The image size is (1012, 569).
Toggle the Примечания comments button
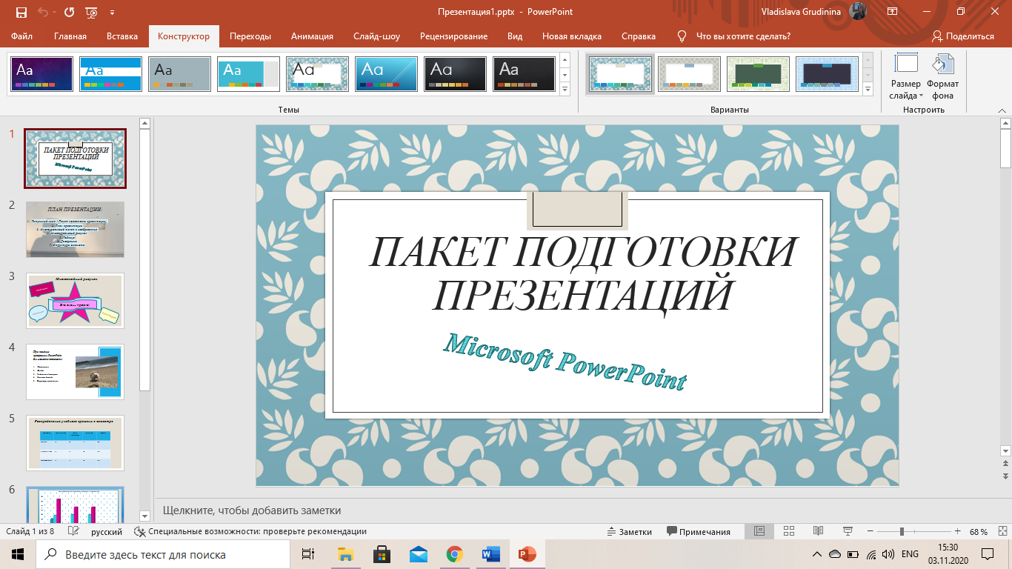699,531
